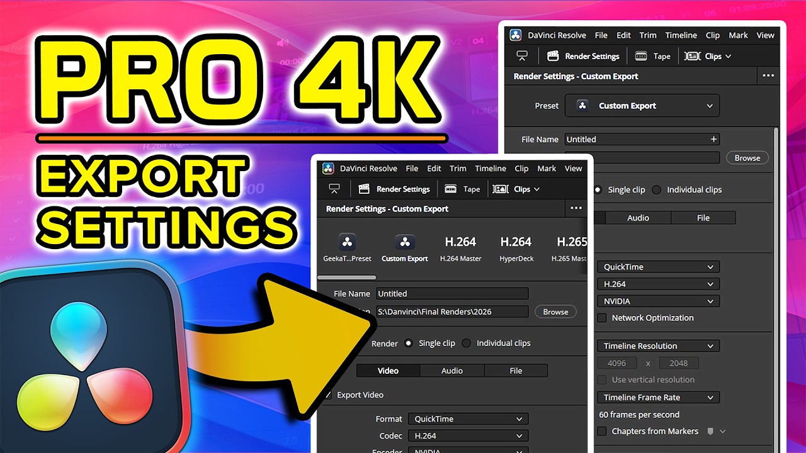
Task: Open File menu in front window
Action: pos(412,168)
